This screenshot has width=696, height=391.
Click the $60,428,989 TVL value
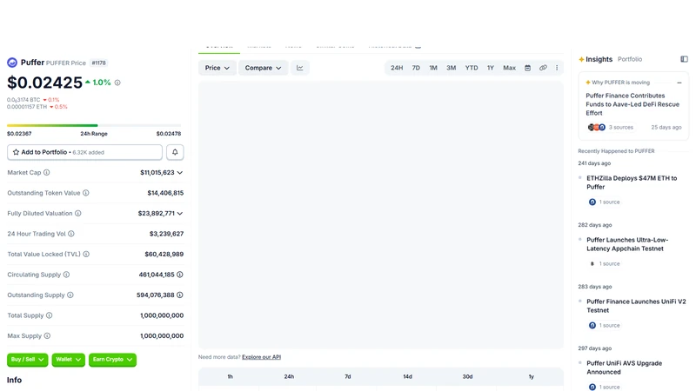[x=164, y=254]
